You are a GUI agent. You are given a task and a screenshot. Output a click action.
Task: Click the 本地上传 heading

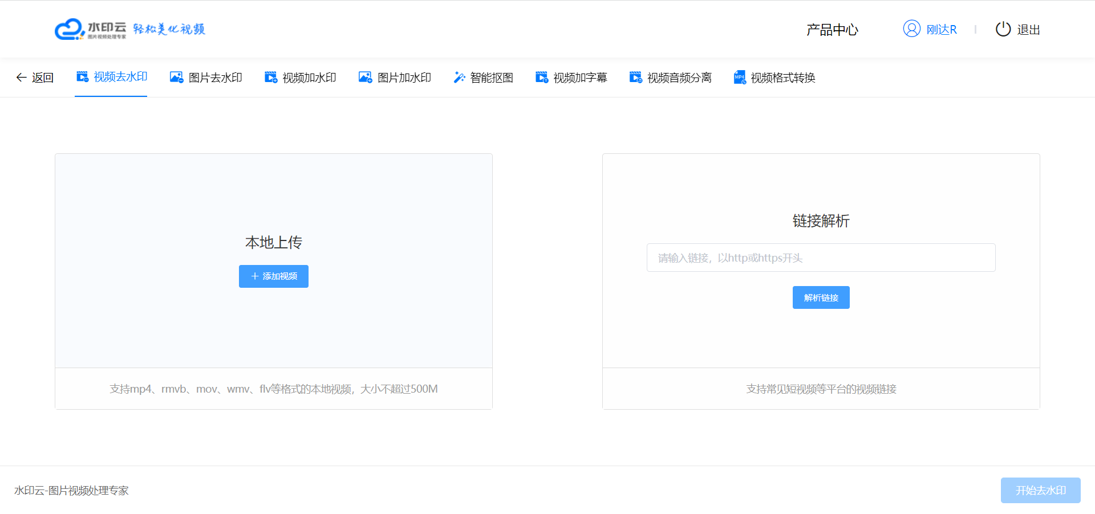pos(274,242)
